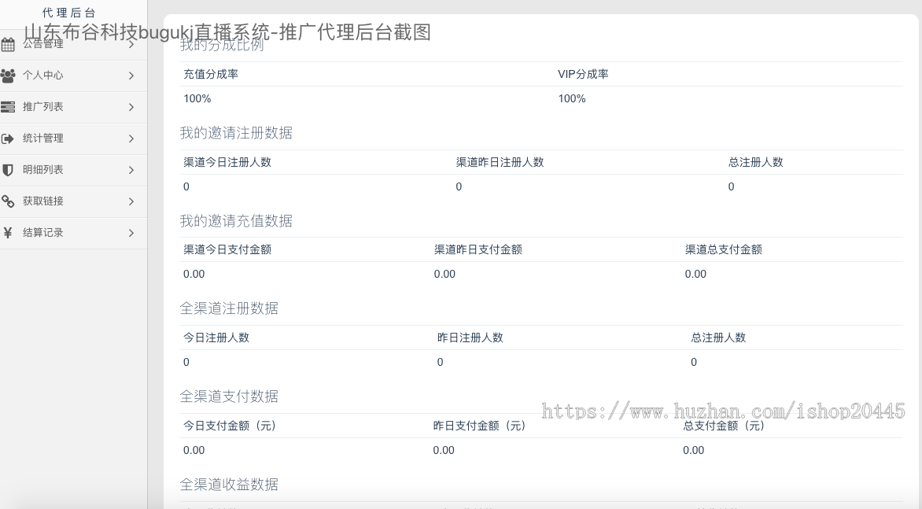The height and width of the screenshot is (509, 922).
Task: Select the 100% value under VIP分成率
Action: coord(572,99)
